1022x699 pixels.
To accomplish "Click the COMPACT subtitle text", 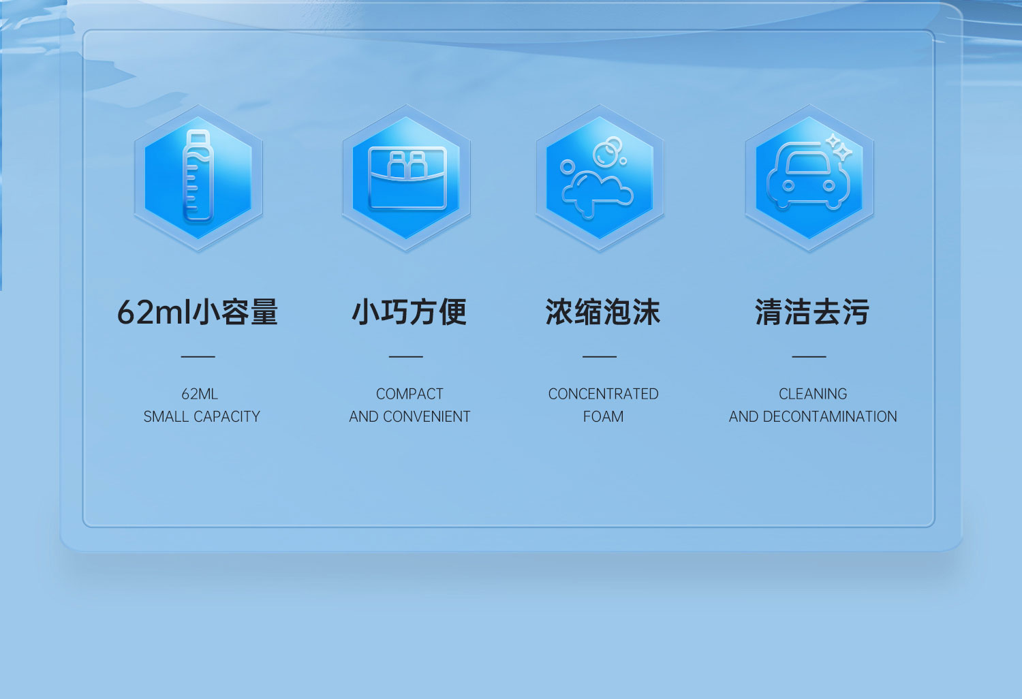I will tap(409, 394).
